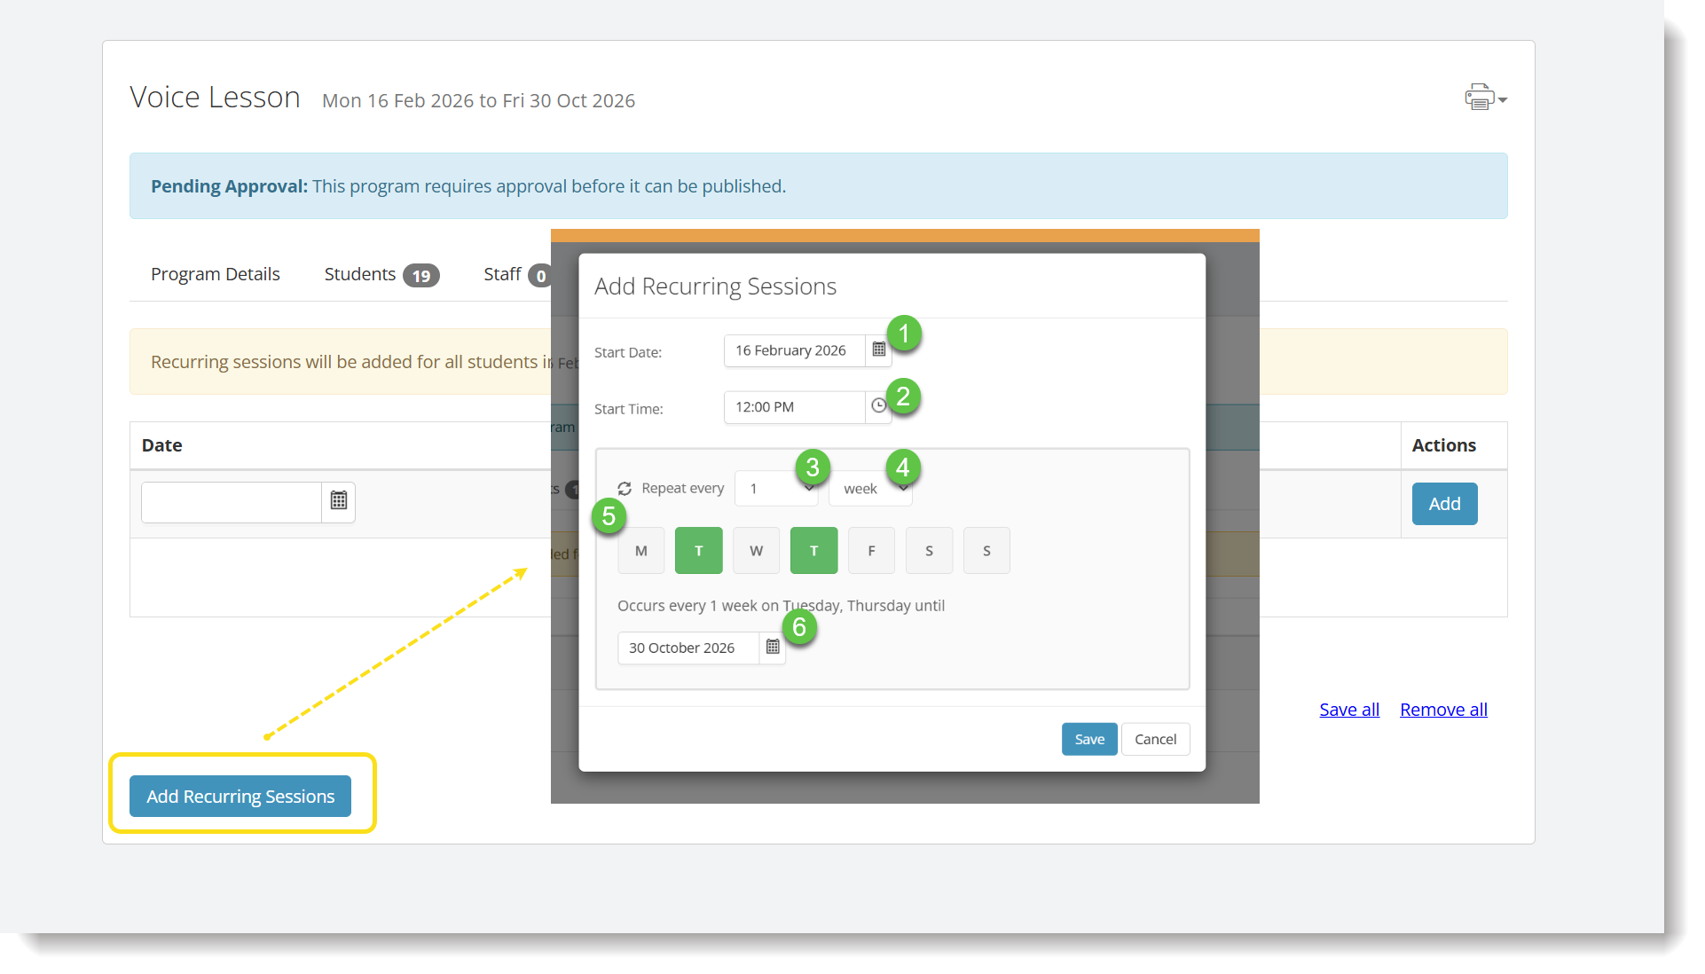The image size is (1705, 974).
Task: Click the empty Date input field
Action: (232, 502)
